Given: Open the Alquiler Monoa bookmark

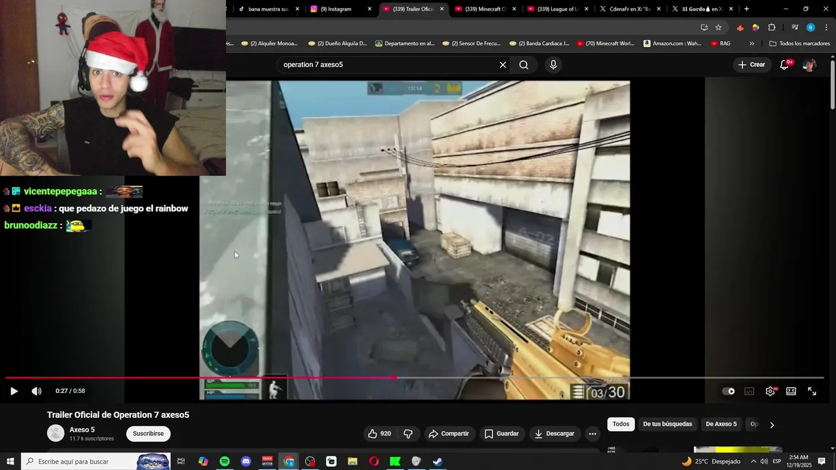Looking at the screenshot, I should 269,44.
